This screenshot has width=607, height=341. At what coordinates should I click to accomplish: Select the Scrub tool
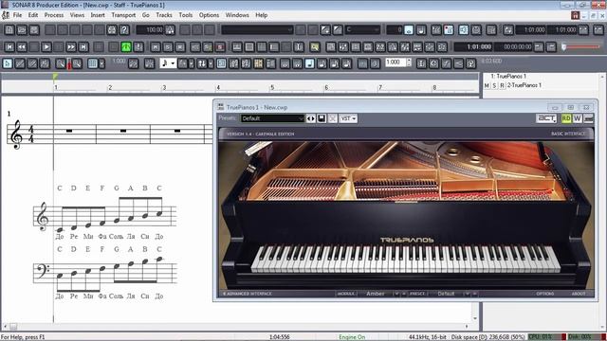coord(45,63)
